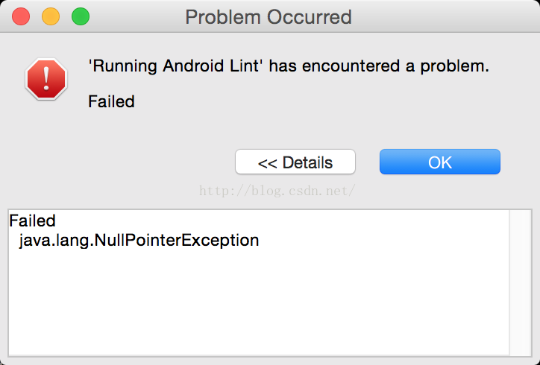The height and width of the screenshot is (365, 540).
Task: Click the details pane vertical scrollbar track
Action: (x=521, y=282)
